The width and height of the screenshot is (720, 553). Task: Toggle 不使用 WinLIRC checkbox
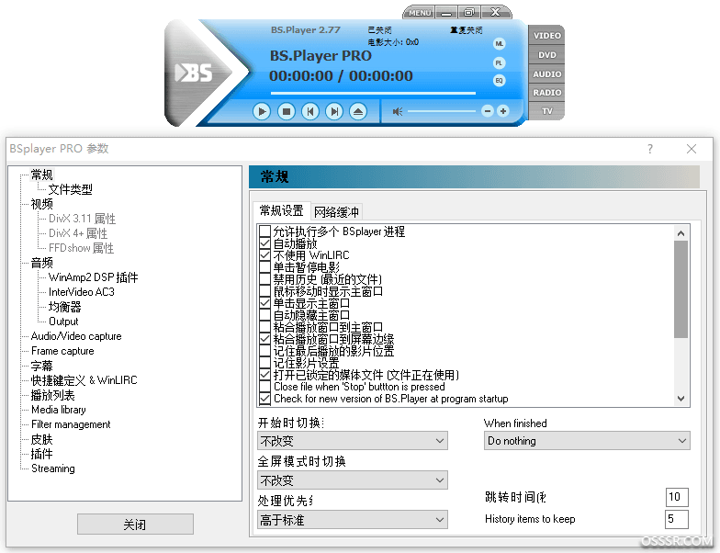[x=264, y=255]
